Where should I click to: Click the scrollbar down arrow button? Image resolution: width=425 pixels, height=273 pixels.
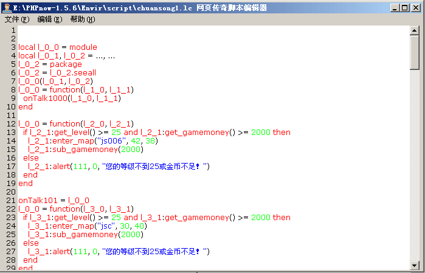415,264
